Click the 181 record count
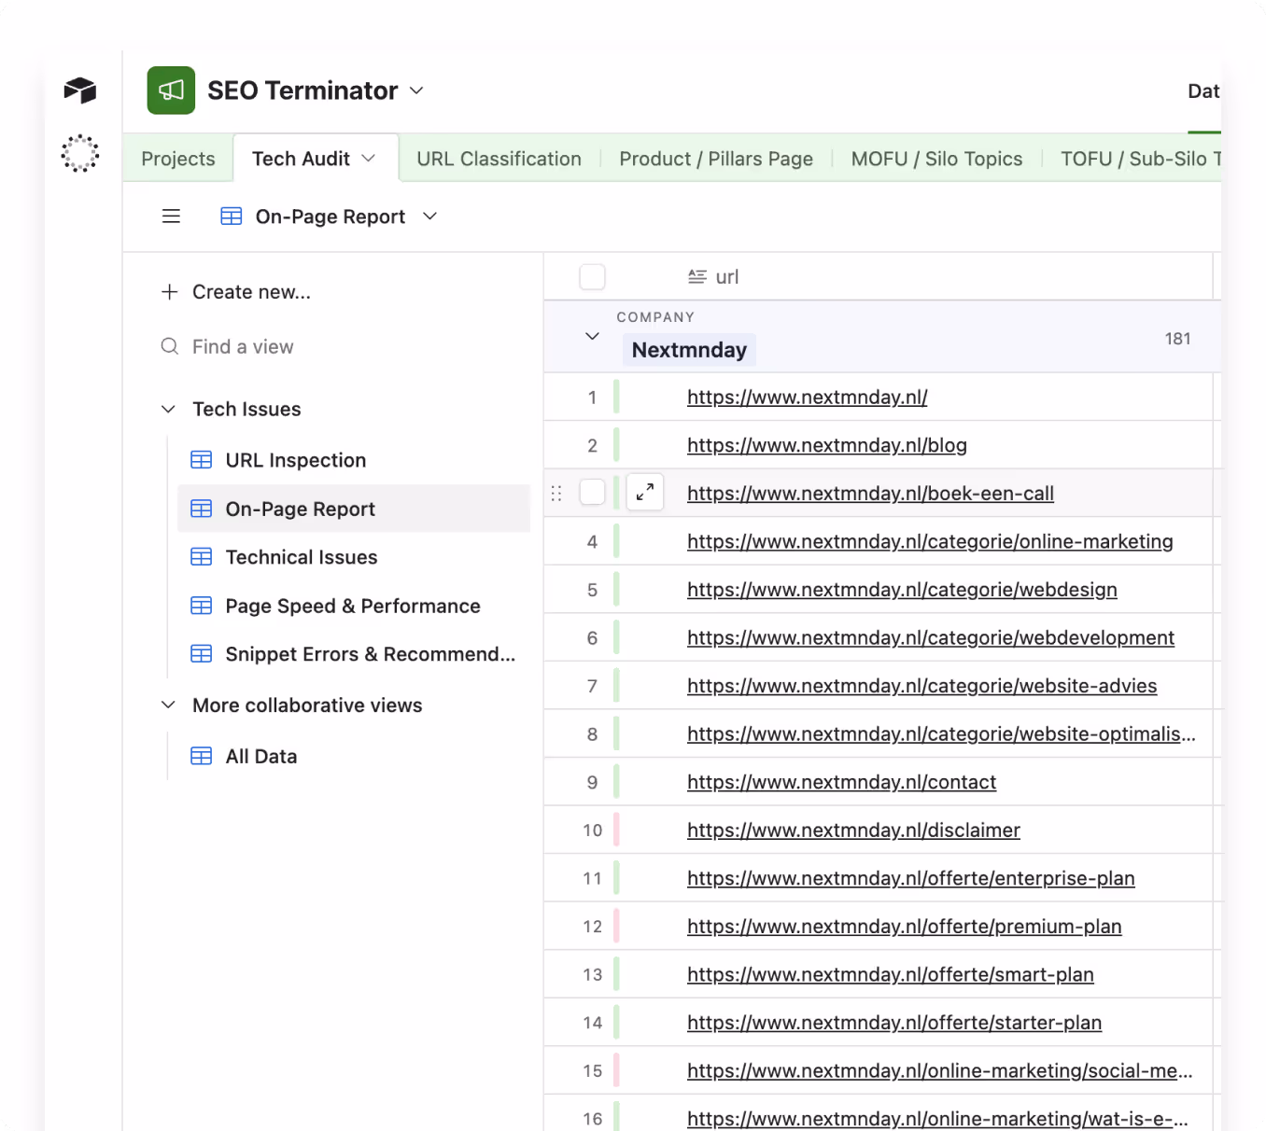 coord(1177,339)
